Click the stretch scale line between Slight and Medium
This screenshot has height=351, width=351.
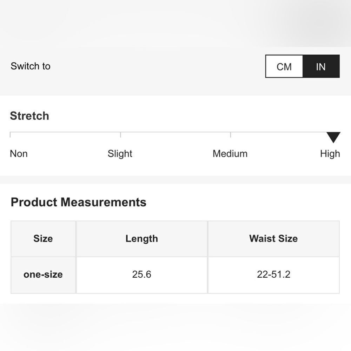pyautogui.click(x=176, y=132)
